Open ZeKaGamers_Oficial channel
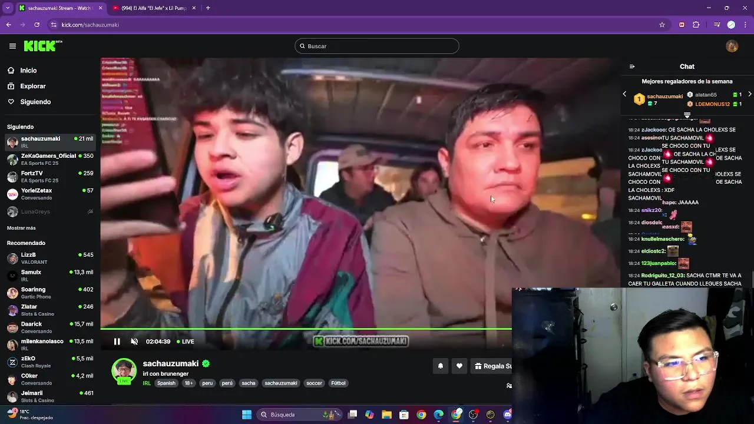 tap(49, 159)
